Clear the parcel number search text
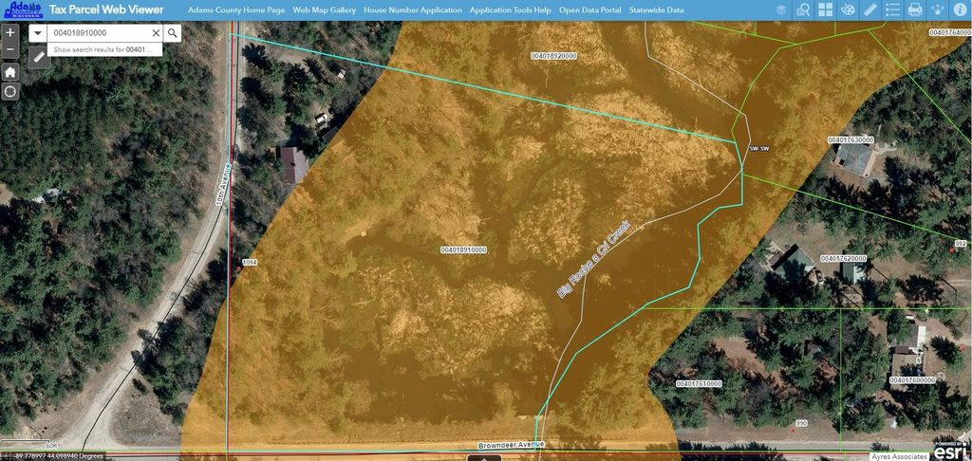972x461 pixels. [156, 33]
